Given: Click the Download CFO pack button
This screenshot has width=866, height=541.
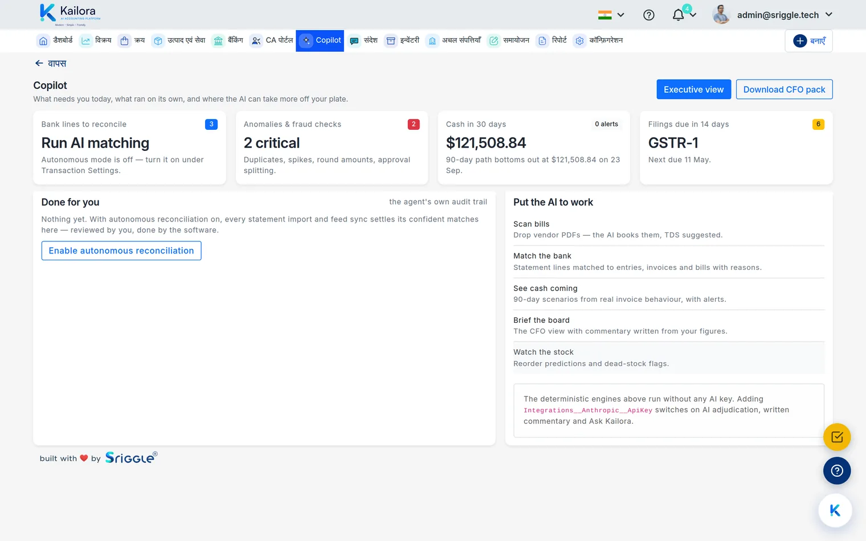Looking at the screenshot, I should point(784,89).
